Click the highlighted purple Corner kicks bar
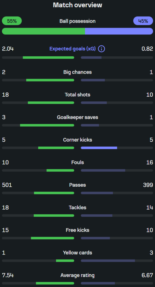Screen dimensions: 155x287 [99, 148]
